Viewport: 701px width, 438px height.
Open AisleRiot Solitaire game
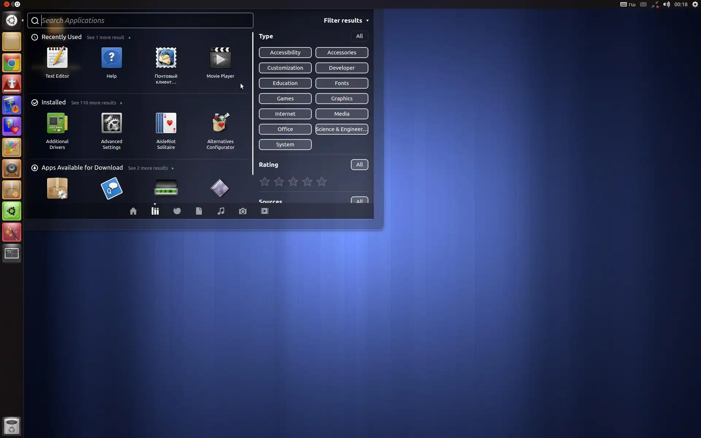click(166, 124)
